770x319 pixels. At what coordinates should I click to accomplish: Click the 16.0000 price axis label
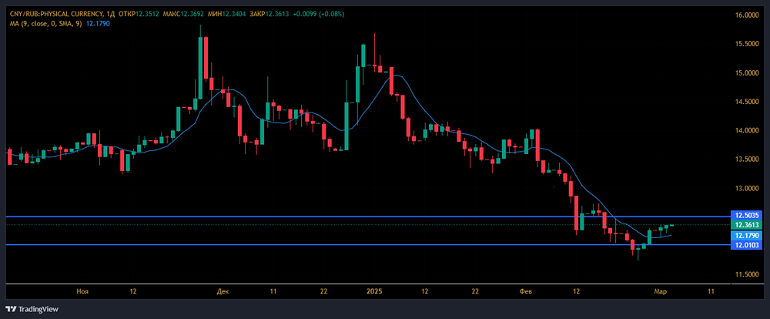coord(745,15)
